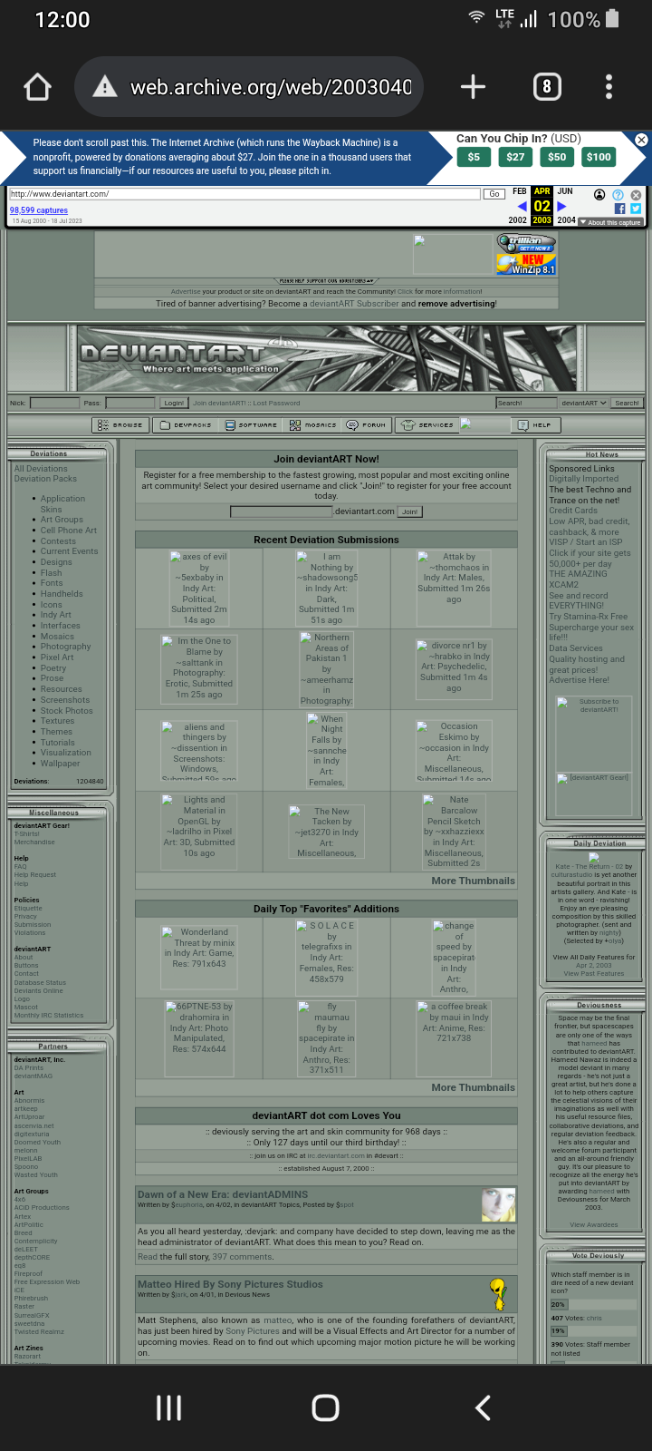
Task: Open Lost Password link
Action: 276,403
